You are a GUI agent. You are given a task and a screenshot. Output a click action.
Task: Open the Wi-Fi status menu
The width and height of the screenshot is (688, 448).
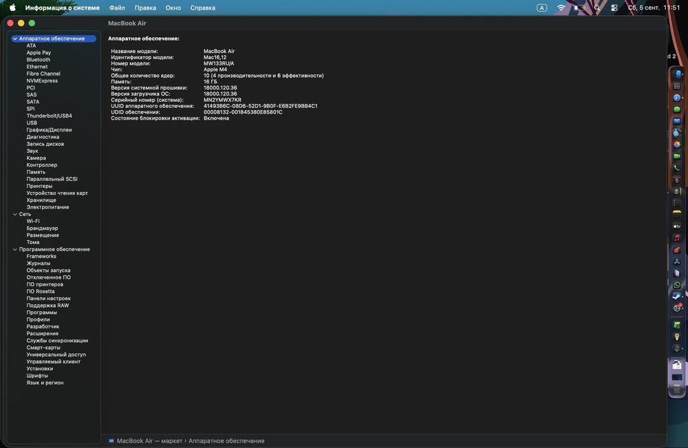561,8
